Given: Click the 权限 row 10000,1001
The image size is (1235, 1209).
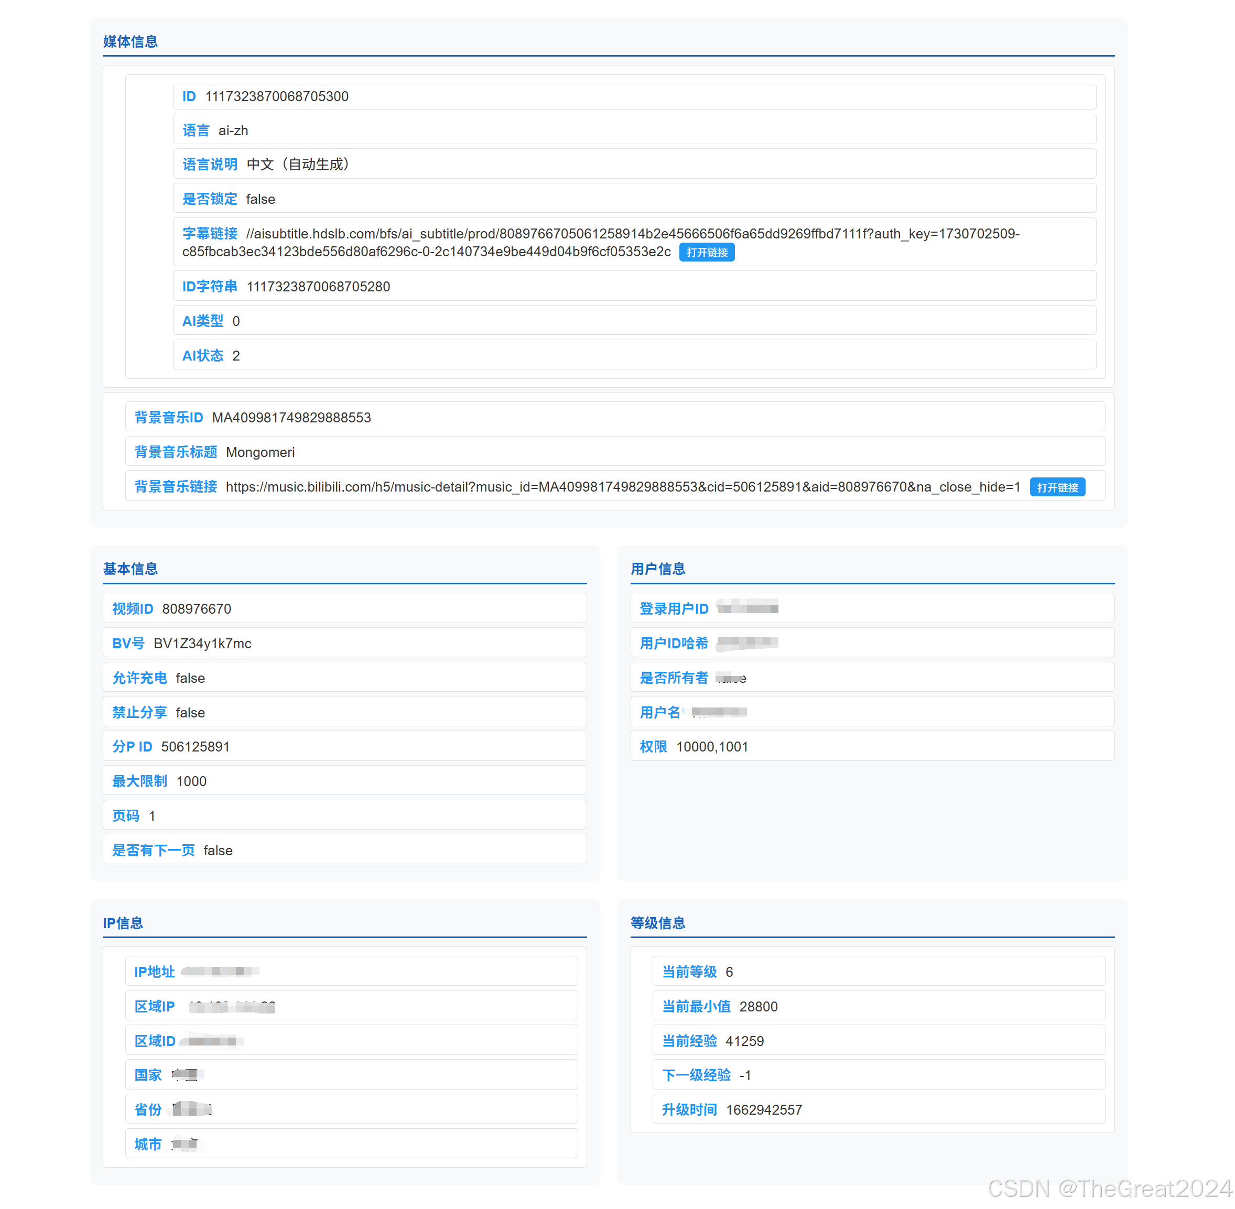Looking at the screenshot, I should click(x=711, y=747).
